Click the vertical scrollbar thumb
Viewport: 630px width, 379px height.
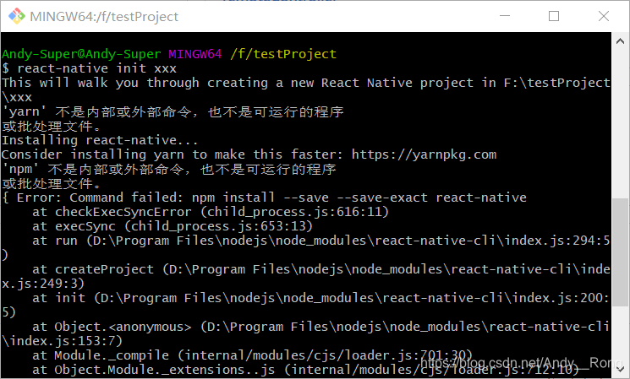pos(620,252)
